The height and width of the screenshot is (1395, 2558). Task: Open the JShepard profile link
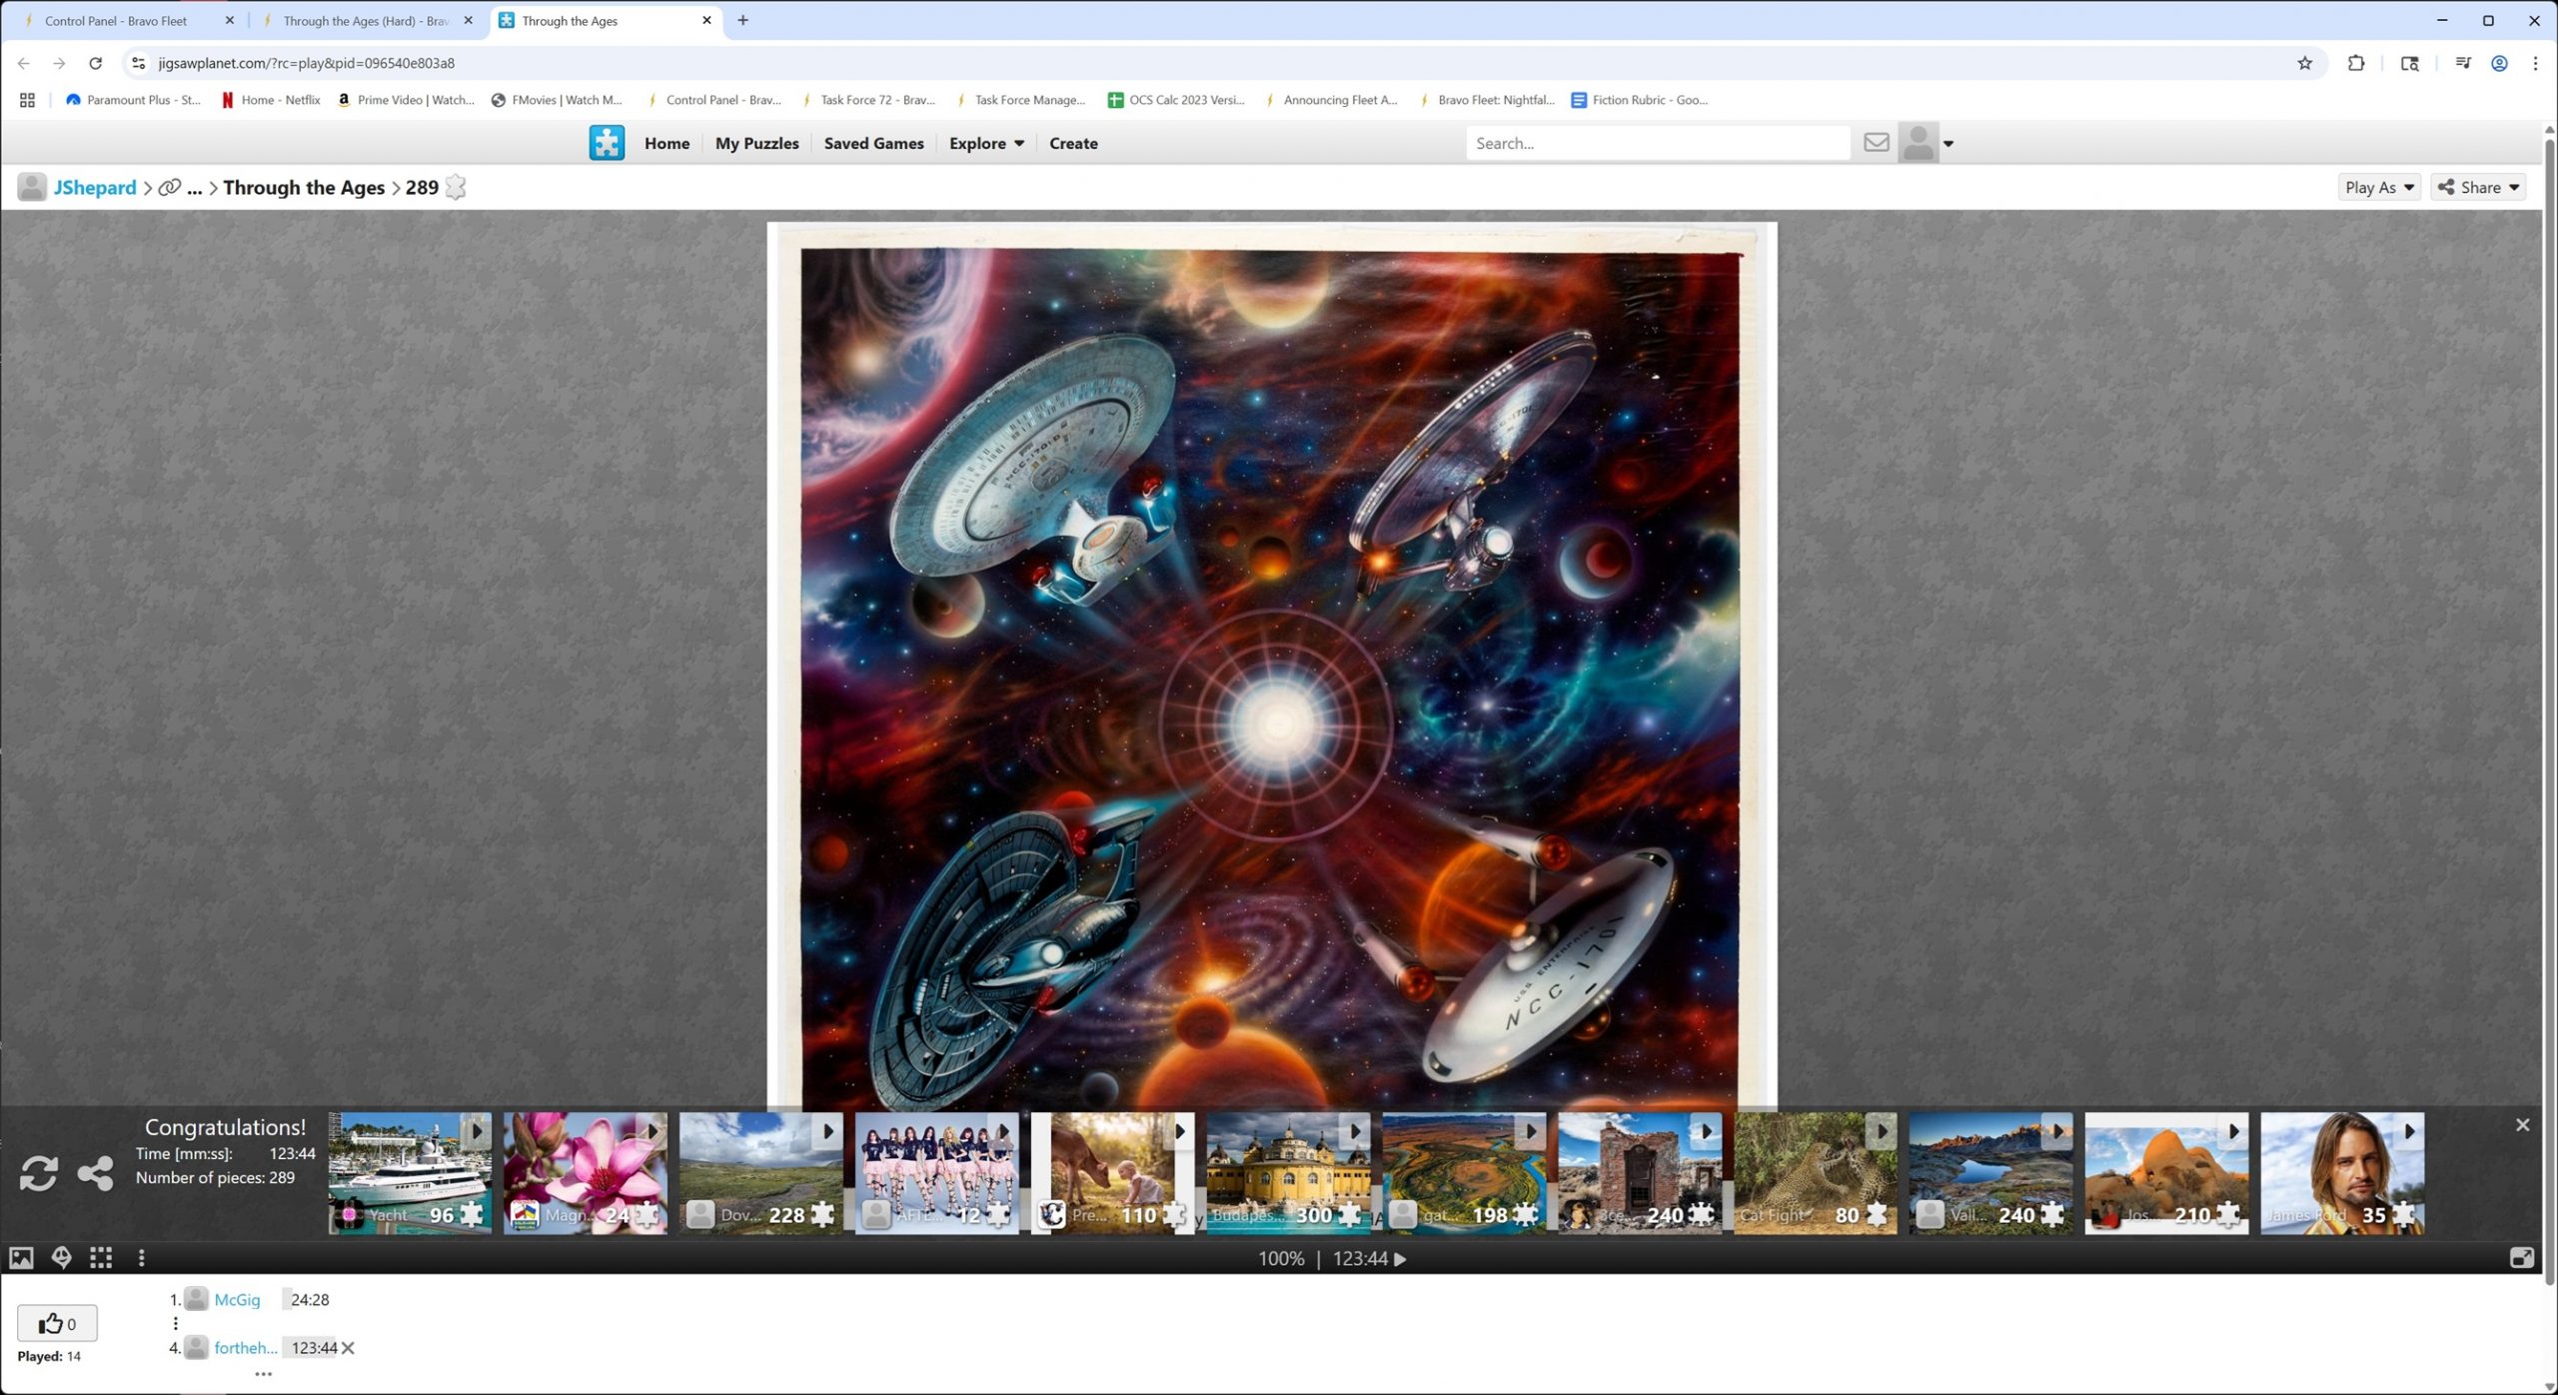pyautogui.click(x=94, y=187)
